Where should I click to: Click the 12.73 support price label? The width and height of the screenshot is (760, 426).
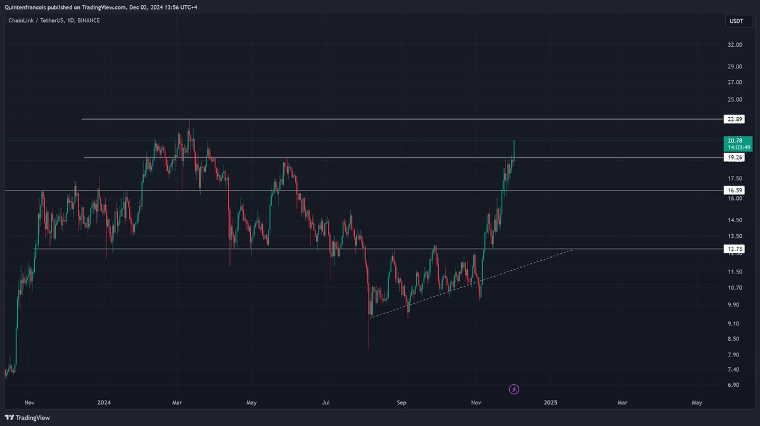click(734, 248)
